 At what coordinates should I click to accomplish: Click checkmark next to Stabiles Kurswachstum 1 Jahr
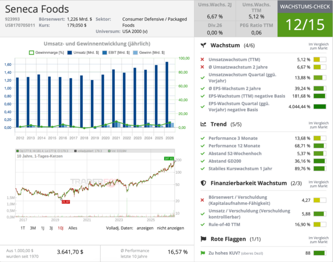click(x=203, y=169)
